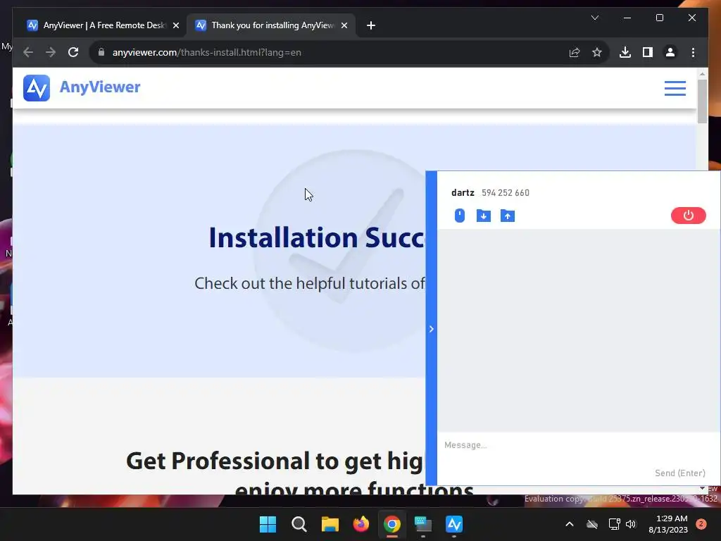The height and width of the screenshot is (541, 721).
Task: Click the red power disconnect button
Action: click(688, 216)
